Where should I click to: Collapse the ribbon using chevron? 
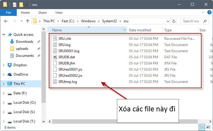click(x=203, y=13)
